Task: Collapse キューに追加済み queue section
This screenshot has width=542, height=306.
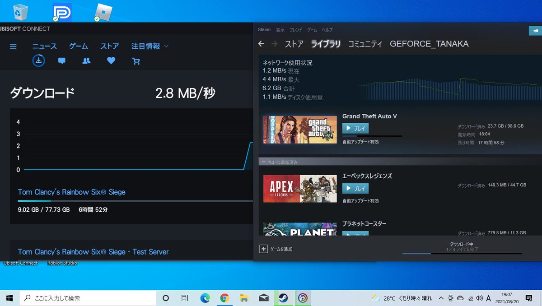Action: [x=264, y=162]
